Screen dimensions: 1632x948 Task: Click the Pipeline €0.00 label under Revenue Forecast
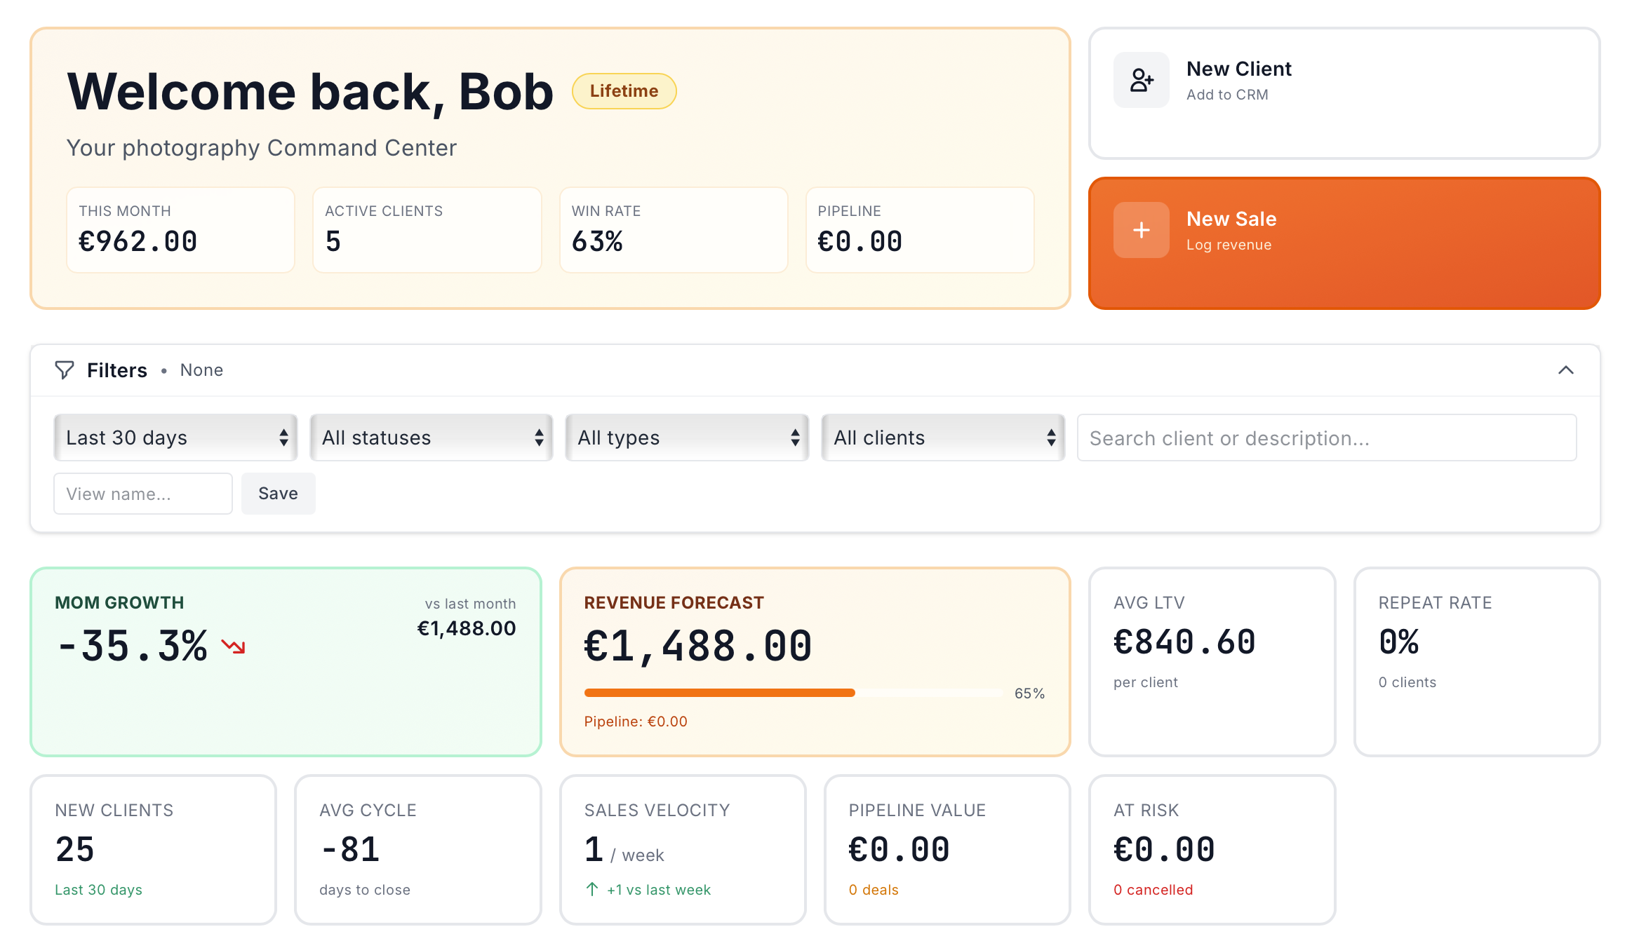click(636, 721)
